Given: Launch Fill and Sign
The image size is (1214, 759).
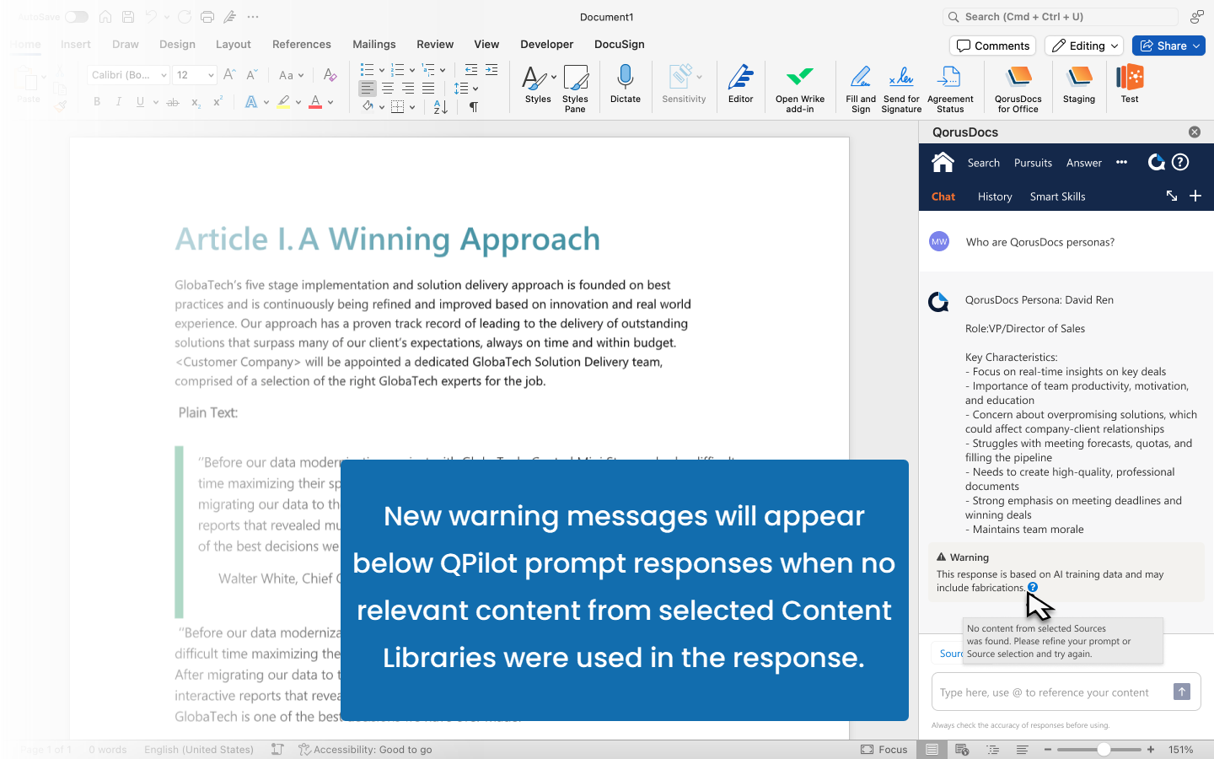Looking at the screenshot, I should pyautogui.click(x=861, y=89).
